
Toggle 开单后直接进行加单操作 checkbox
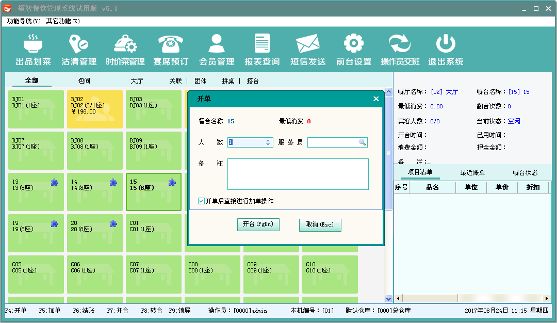click(202, 201)
